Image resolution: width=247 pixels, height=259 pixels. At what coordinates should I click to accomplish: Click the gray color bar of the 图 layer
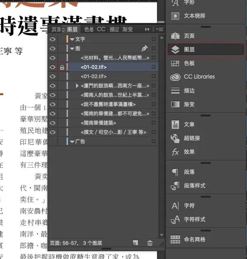point(67,49)
